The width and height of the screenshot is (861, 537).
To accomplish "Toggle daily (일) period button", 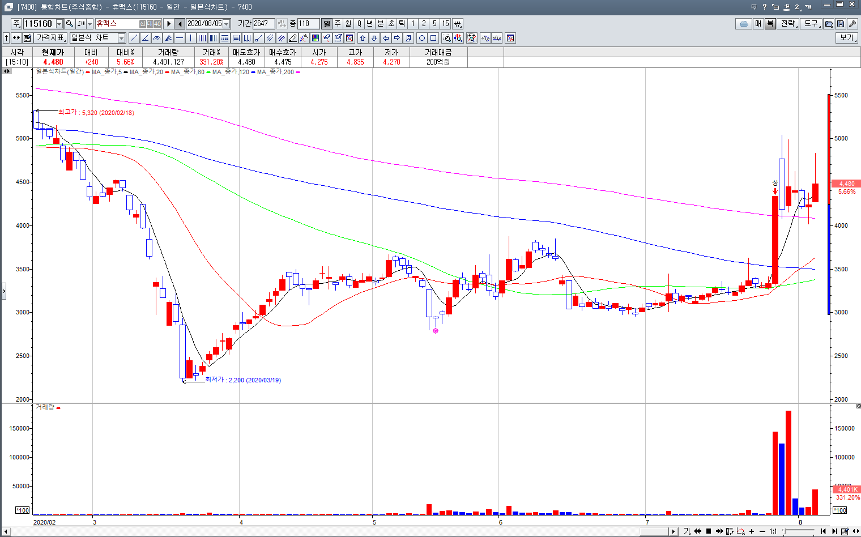I will [327, 24].
